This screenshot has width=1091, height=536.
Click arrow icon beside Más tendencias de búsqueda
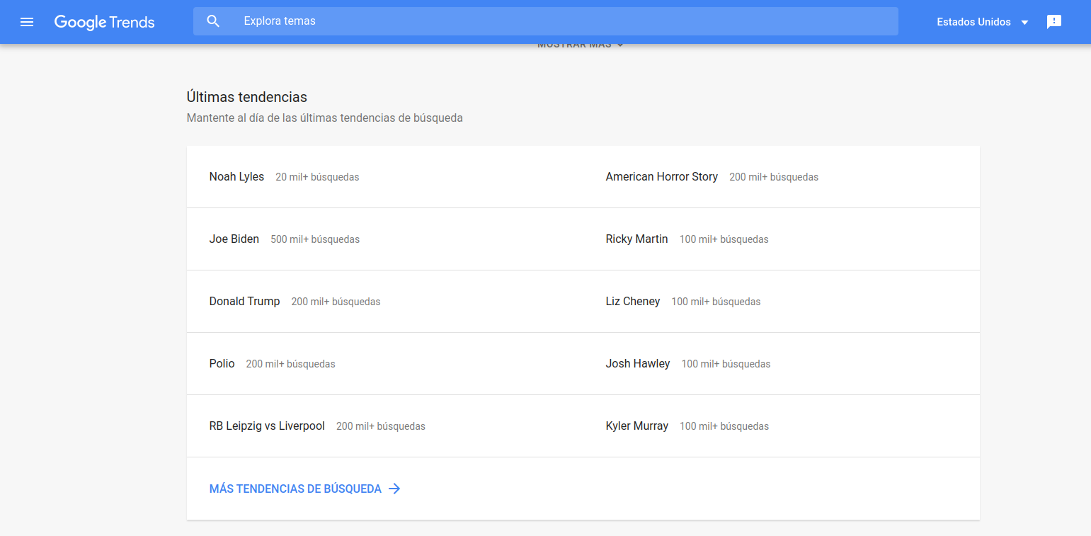point(394,489)
